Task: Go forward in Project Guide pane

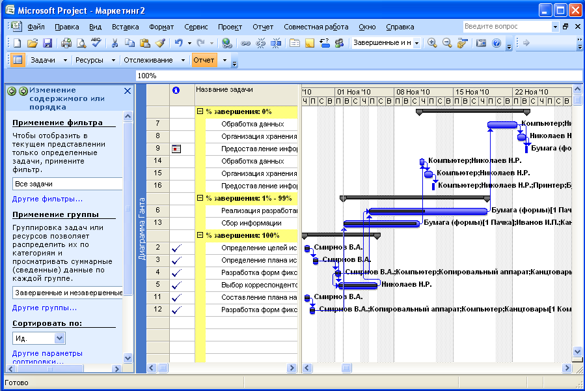Action: tap(23, 91)
